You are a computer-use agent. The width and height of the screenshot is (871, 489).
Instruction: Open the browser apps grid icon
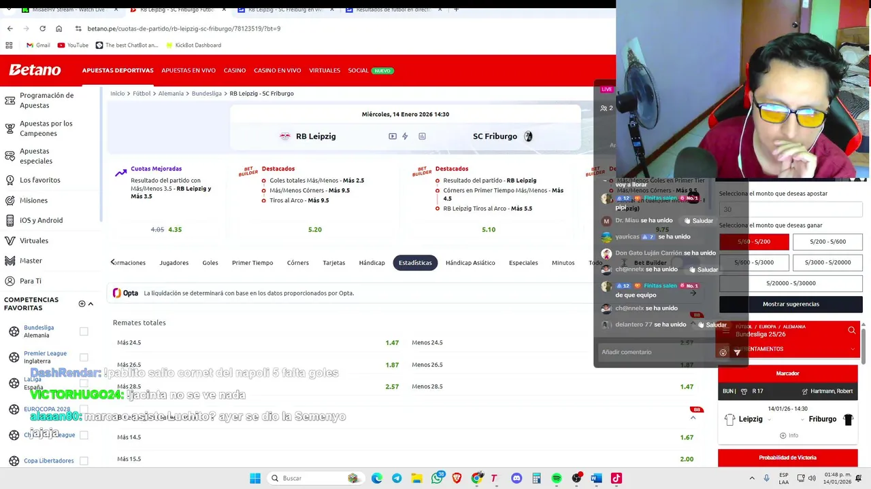(x=9, y=45)
